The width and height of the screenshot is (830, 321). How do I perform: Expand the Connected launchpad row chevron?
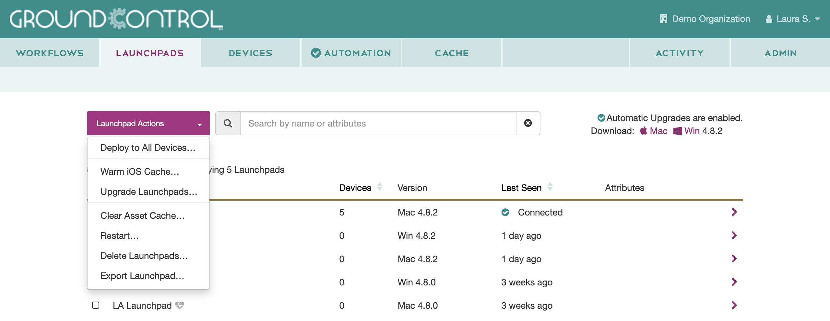pyautogui.click(x=734, y=212)
